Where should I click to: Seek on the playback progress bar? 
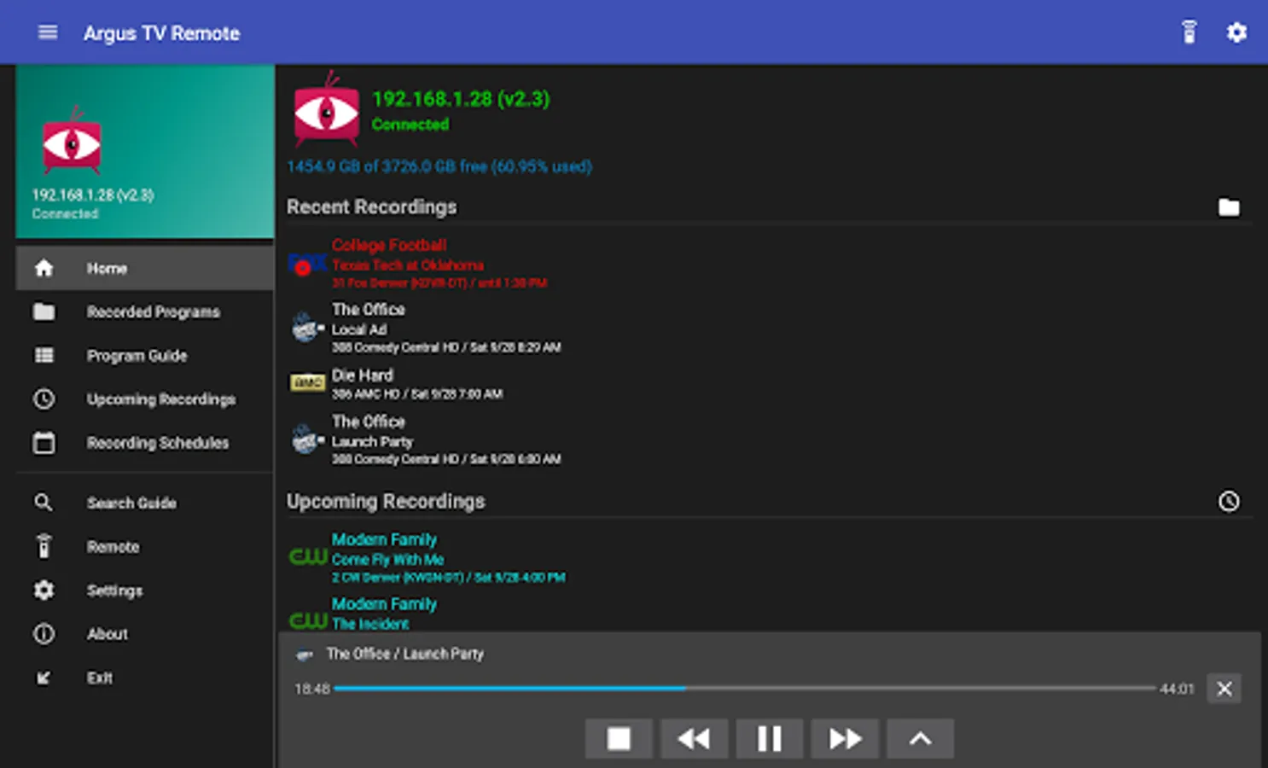pos(745,688)
